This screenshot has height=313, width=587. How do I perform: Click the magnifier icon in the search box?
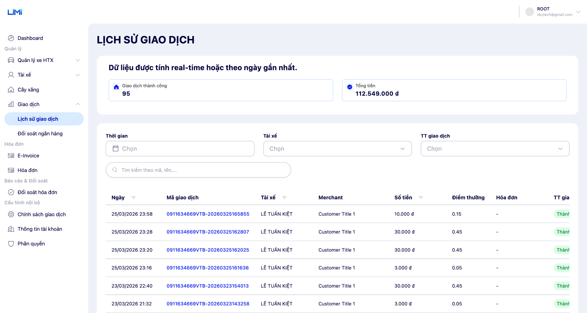point(115,170)
